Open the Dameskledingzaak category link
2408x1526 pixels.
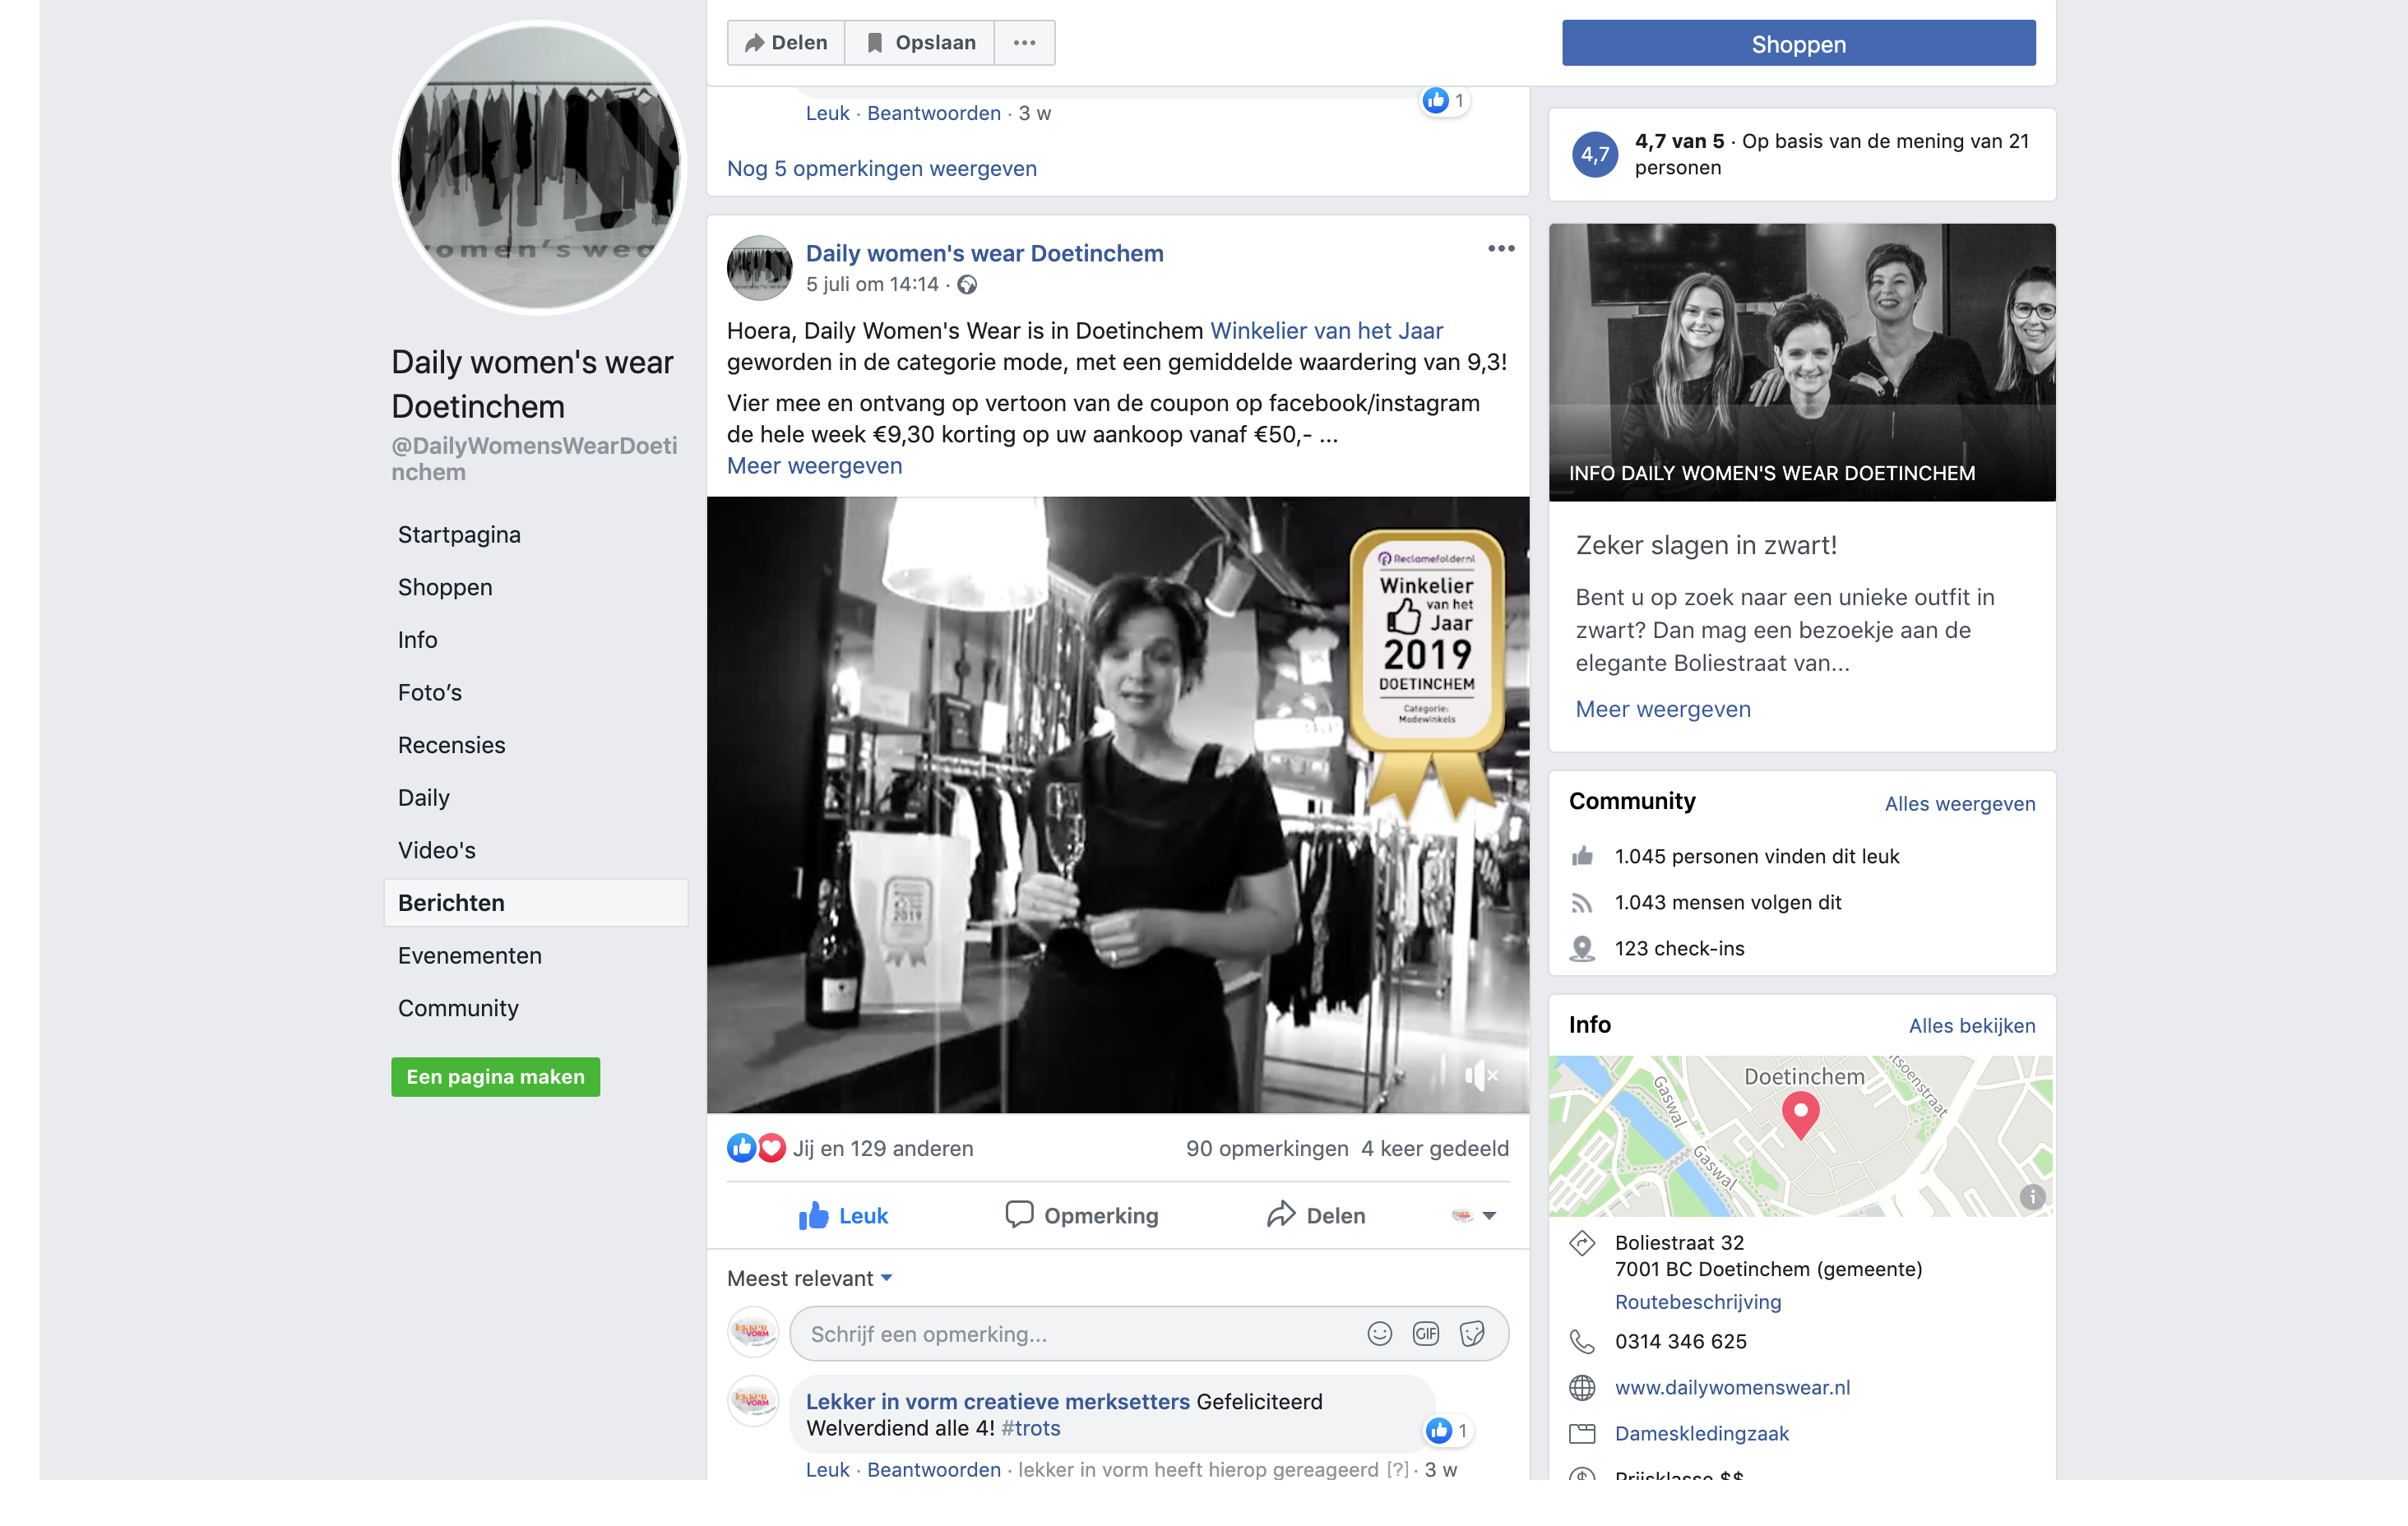(1701, 1434)
